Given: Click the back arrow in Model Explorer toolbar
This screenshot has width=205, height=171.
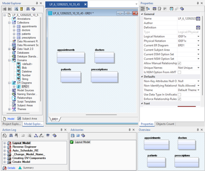Looking at the screenshot, I should (x=4, y=9).
